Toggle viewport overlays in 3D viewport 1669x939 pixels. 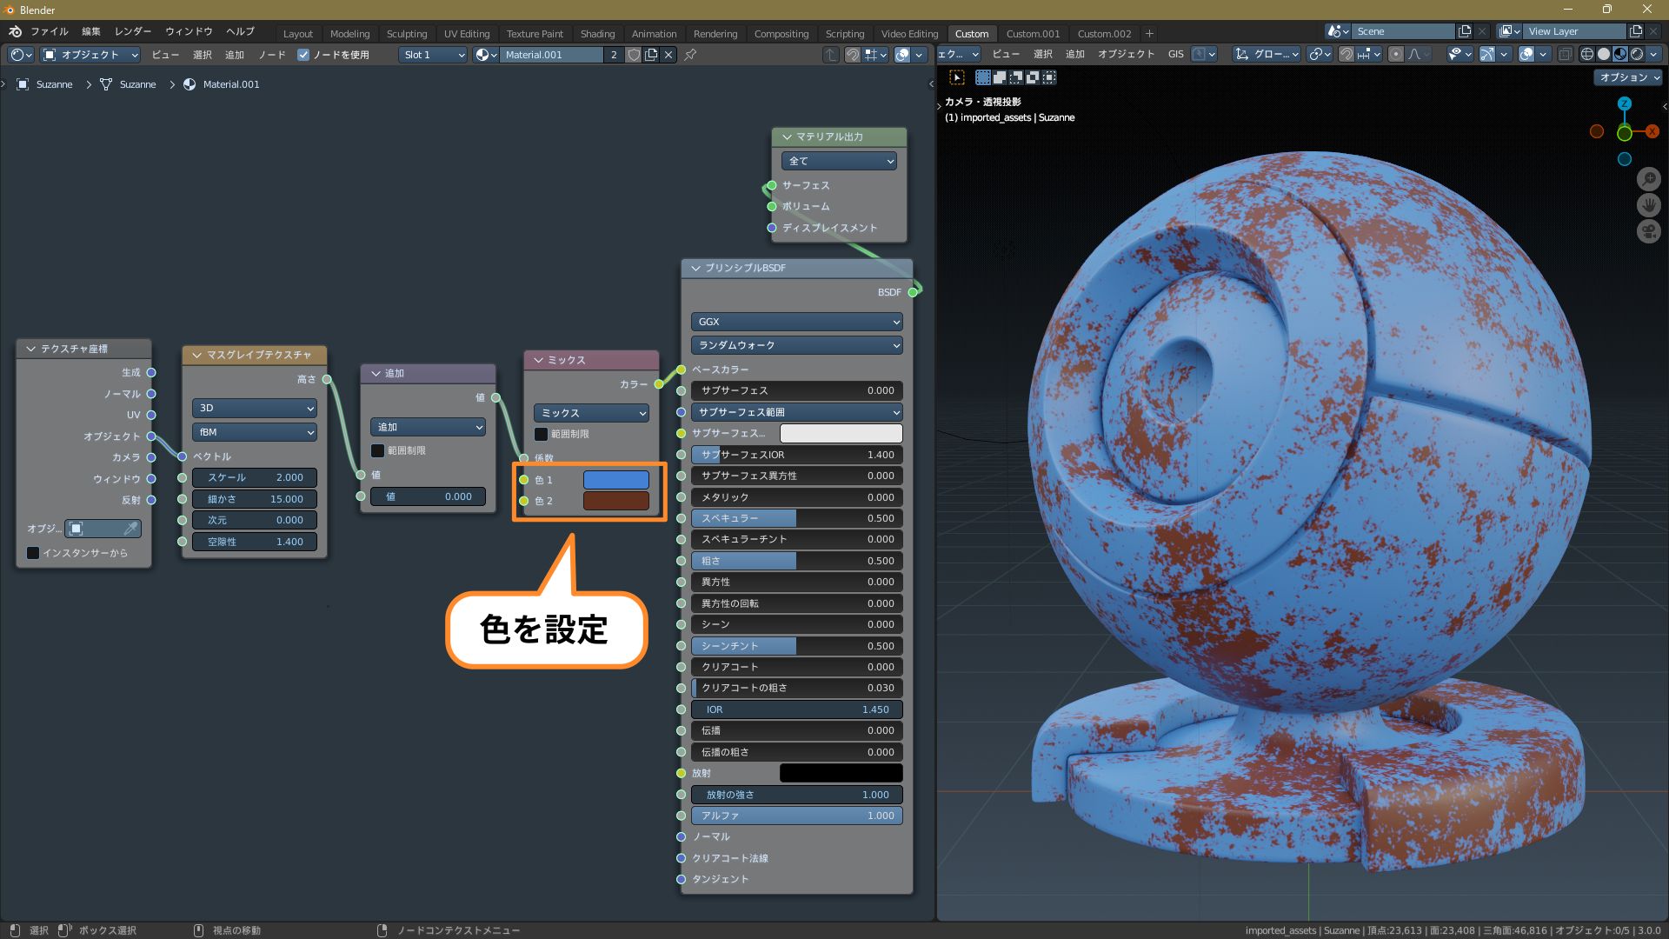pos(1526,54)
